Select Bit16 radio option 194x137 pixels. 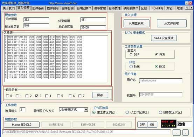click(x=131, y=66)
